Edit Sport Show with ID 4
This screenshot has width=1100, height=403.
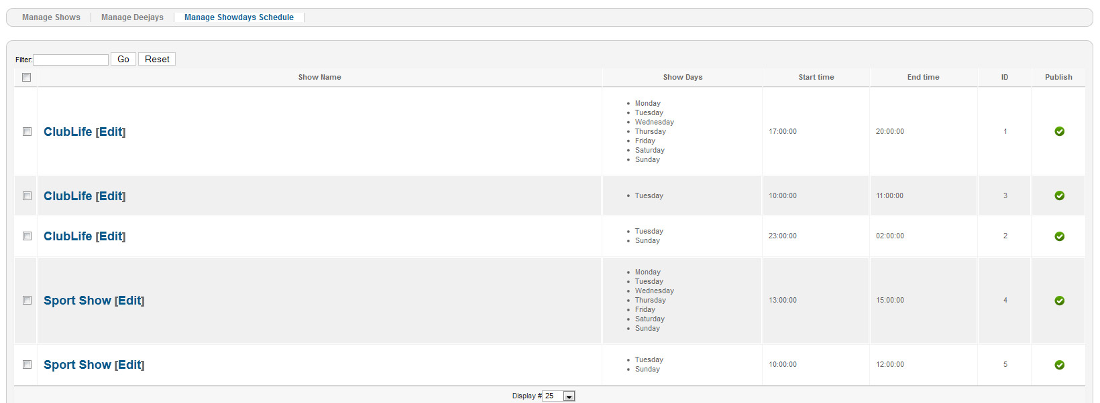click(129, 301)
